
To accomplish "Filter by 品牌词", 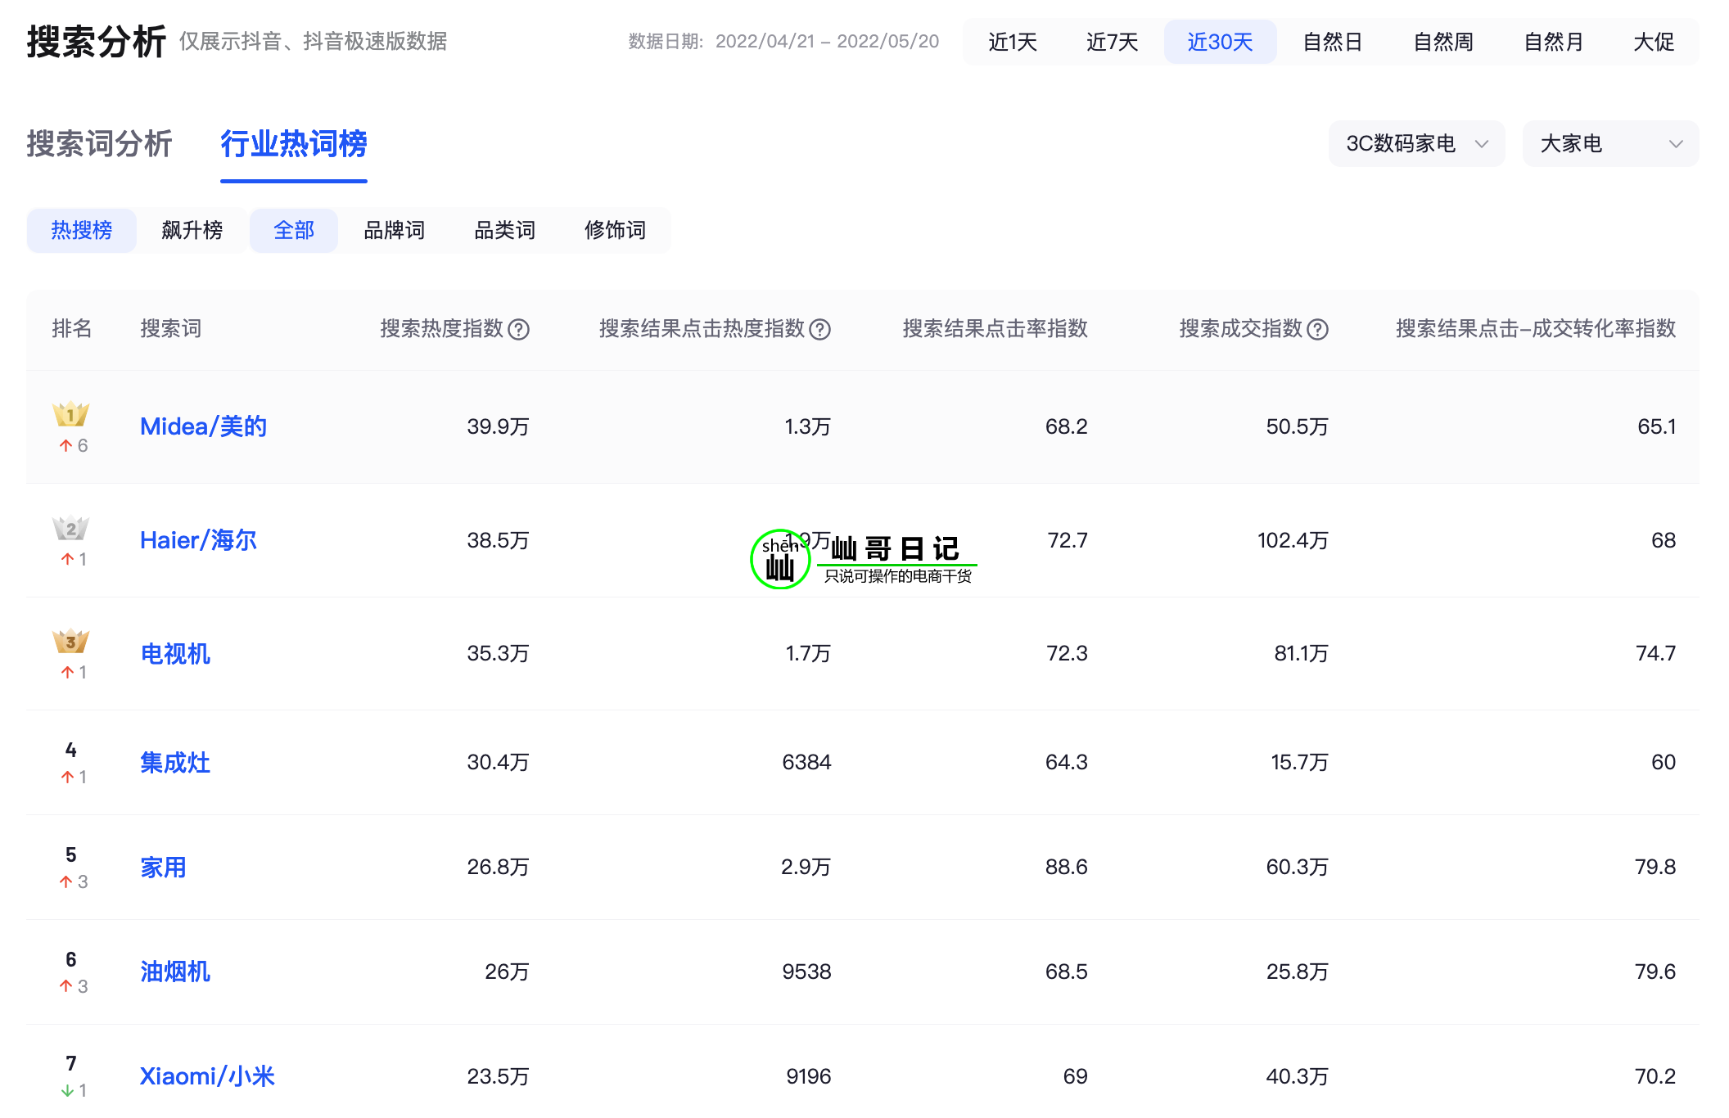I will (x=394, y=231).
